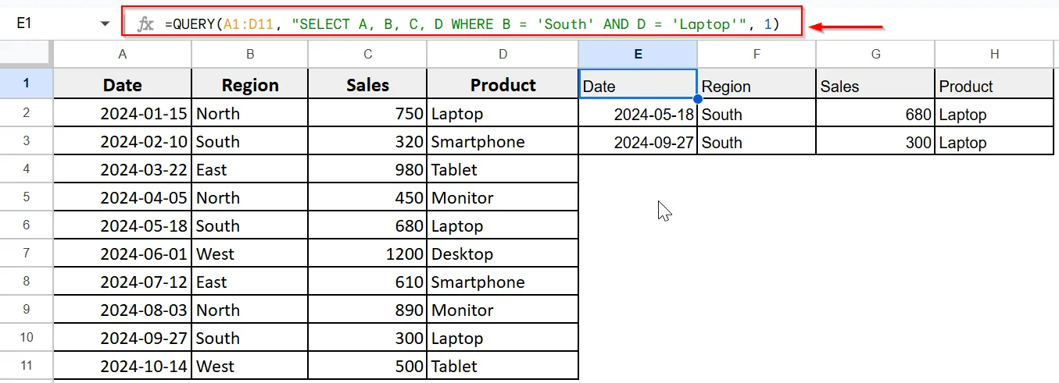Select column F header
This screenshot has height=383, width=1059.
[757, 54]
